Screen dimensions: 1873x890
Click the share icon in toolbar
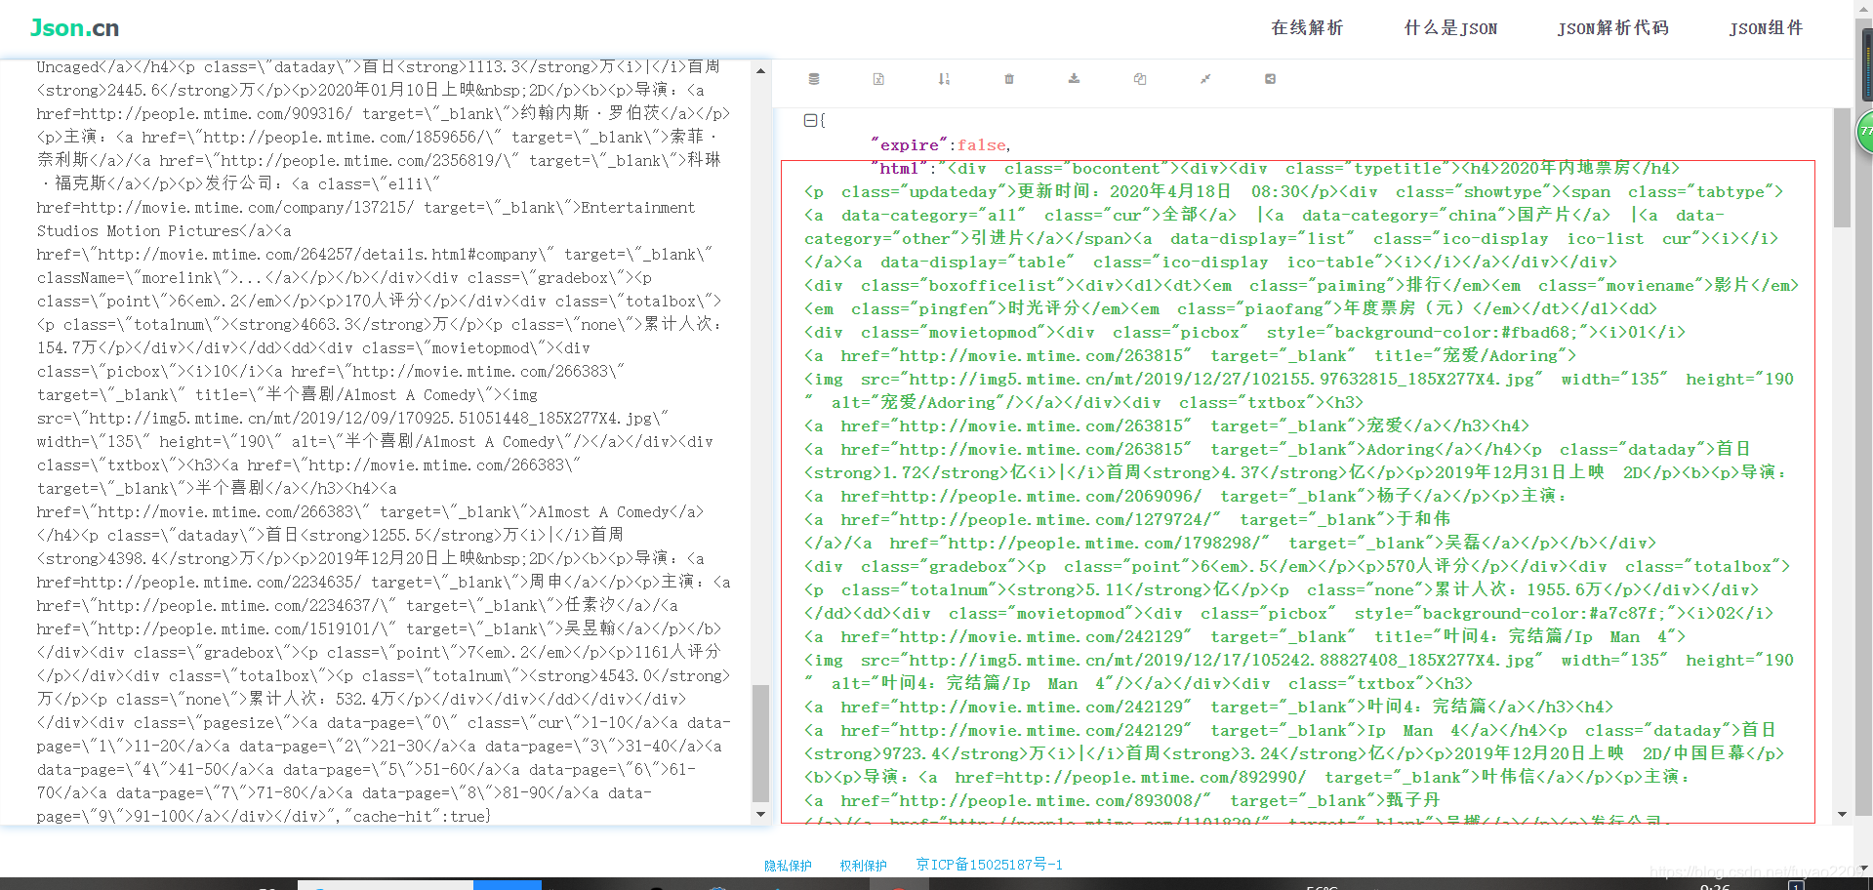click(x=1270, y=79)
